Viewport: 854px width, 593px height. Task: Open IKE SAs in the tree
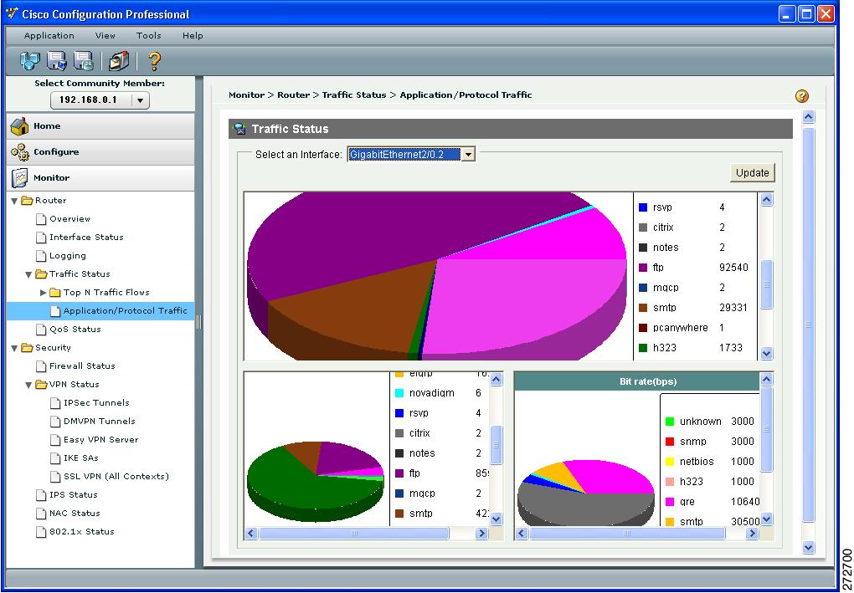coord(80,458)
